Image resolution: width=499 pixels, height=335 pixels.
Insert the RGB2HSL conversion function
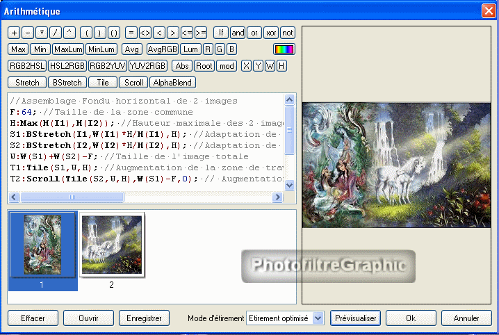coord(26,66)
